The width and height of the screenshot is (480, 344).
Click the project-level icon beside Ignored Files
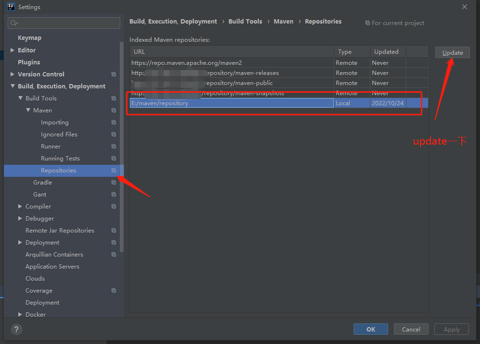(x=114, y=134)
